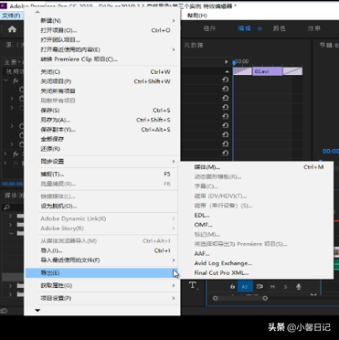Click right handle of timeline zoom scrollbar
The width and height of the screenshot is (339, 340).
(265, 298)
